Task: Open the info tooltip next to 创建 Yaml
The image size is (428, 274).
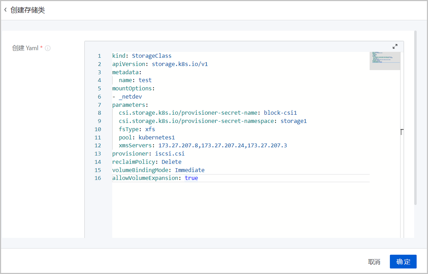Action: tap(47, 48)
